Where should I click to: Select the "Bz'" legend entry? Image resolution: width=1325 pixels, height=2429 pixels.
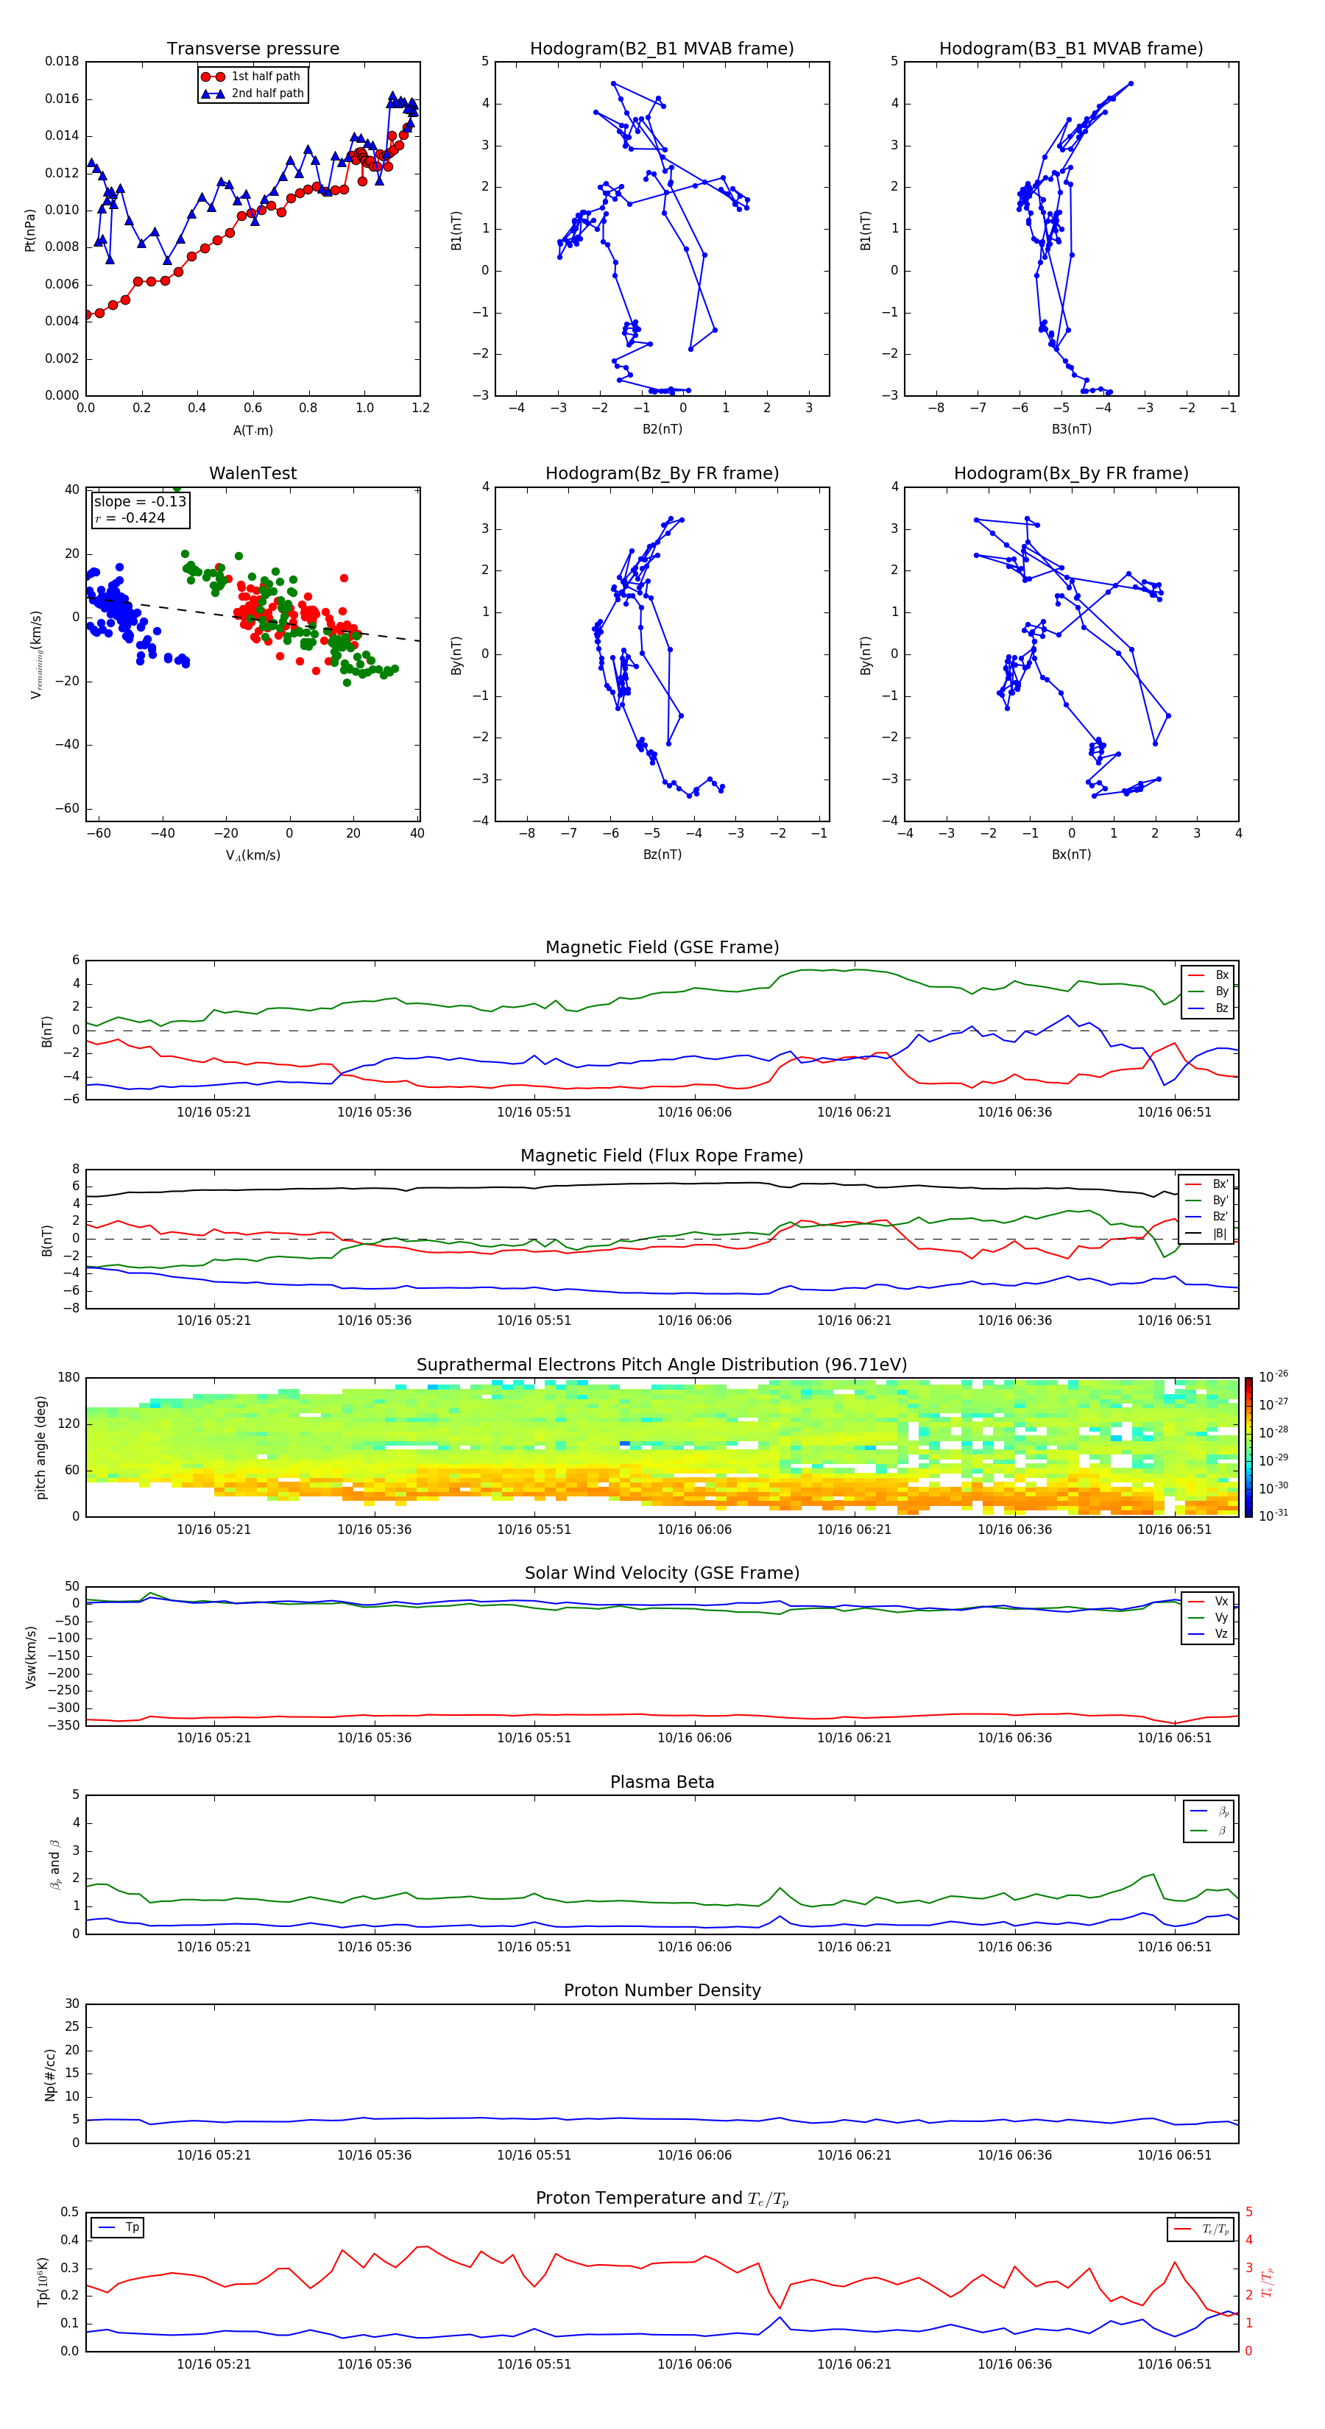pyautogui.click(x=1207, y=1217)
